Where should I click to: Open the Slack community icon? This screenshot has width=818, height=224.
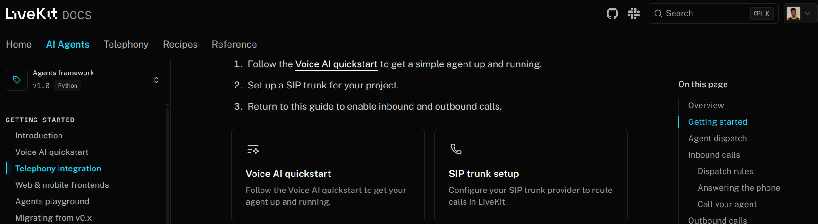tap(633, 14)
